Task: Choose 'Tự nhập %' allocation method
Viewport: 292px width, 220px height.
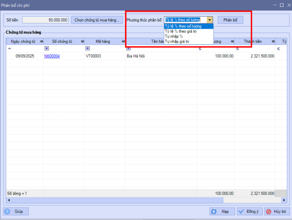Action: pos(174,36)
